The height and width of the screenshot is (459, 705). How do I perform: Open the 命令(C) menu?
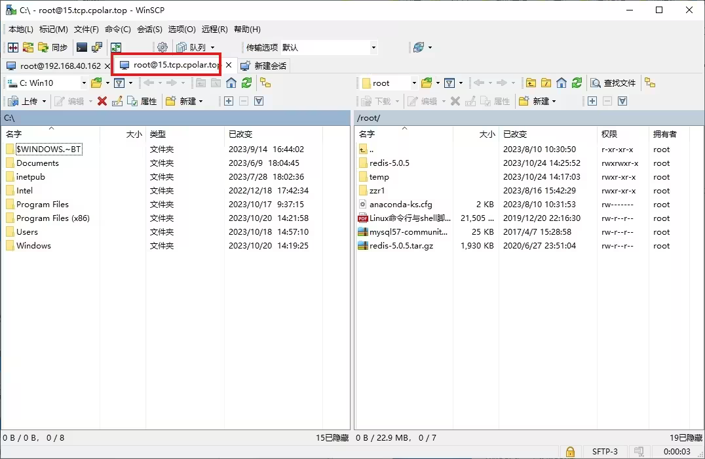118,30
